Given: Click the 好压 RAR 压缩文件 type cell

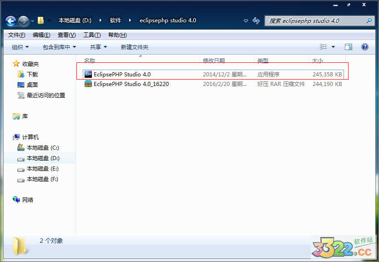Looking at the screenshot, I should click(x=281, y=84).
